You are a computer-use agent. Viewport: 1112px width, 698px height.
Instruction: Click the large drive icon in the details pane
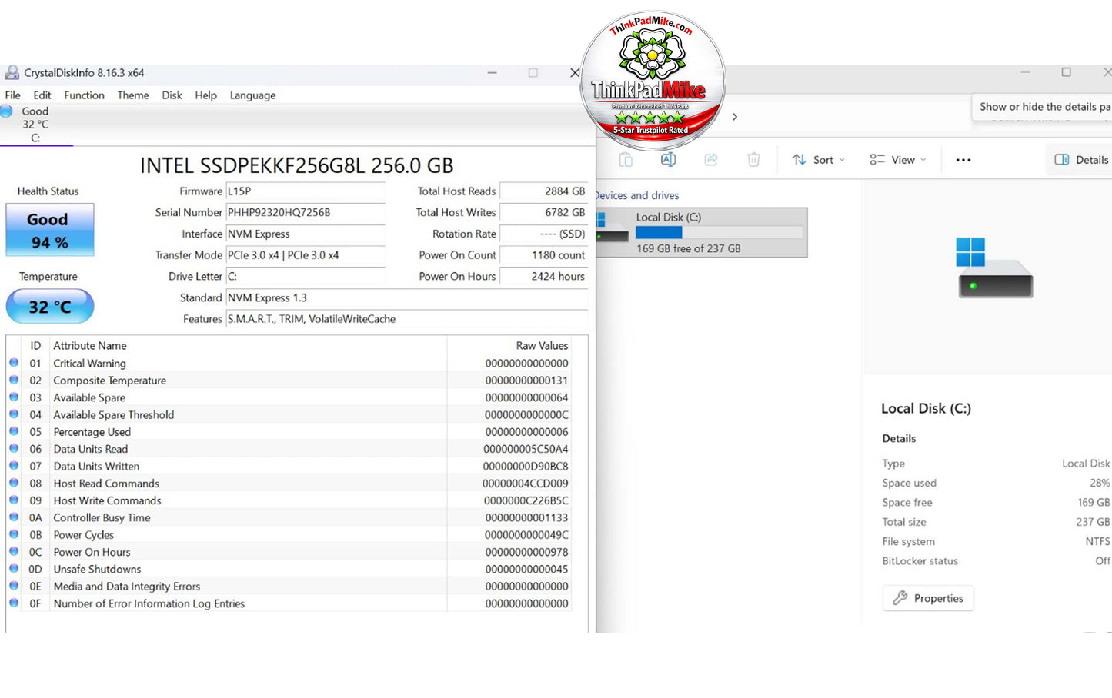coord(993,268)
